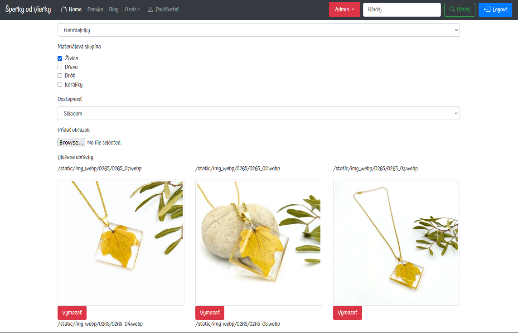The image size is (518, 333).
Task: Focus the Hľadaj search field
Action: [x=402, y=10]
